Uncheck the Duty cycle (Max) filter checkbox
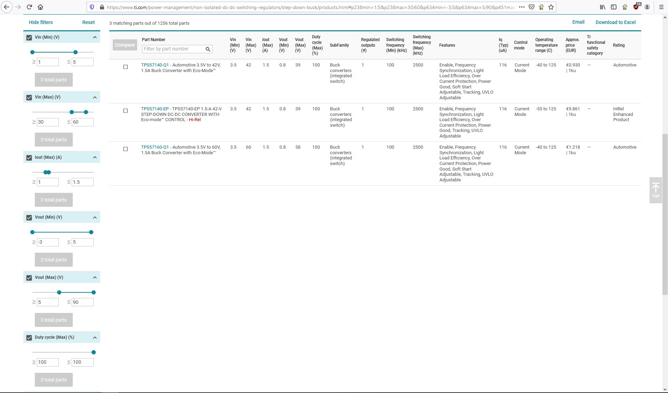This screenshot has width=668, height=393. coord(29,338)
